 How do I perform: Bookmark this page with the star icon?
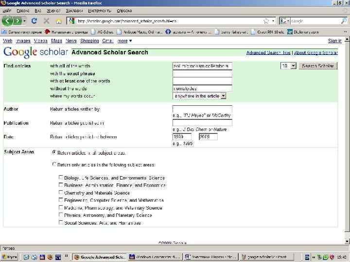coord(266,21)
